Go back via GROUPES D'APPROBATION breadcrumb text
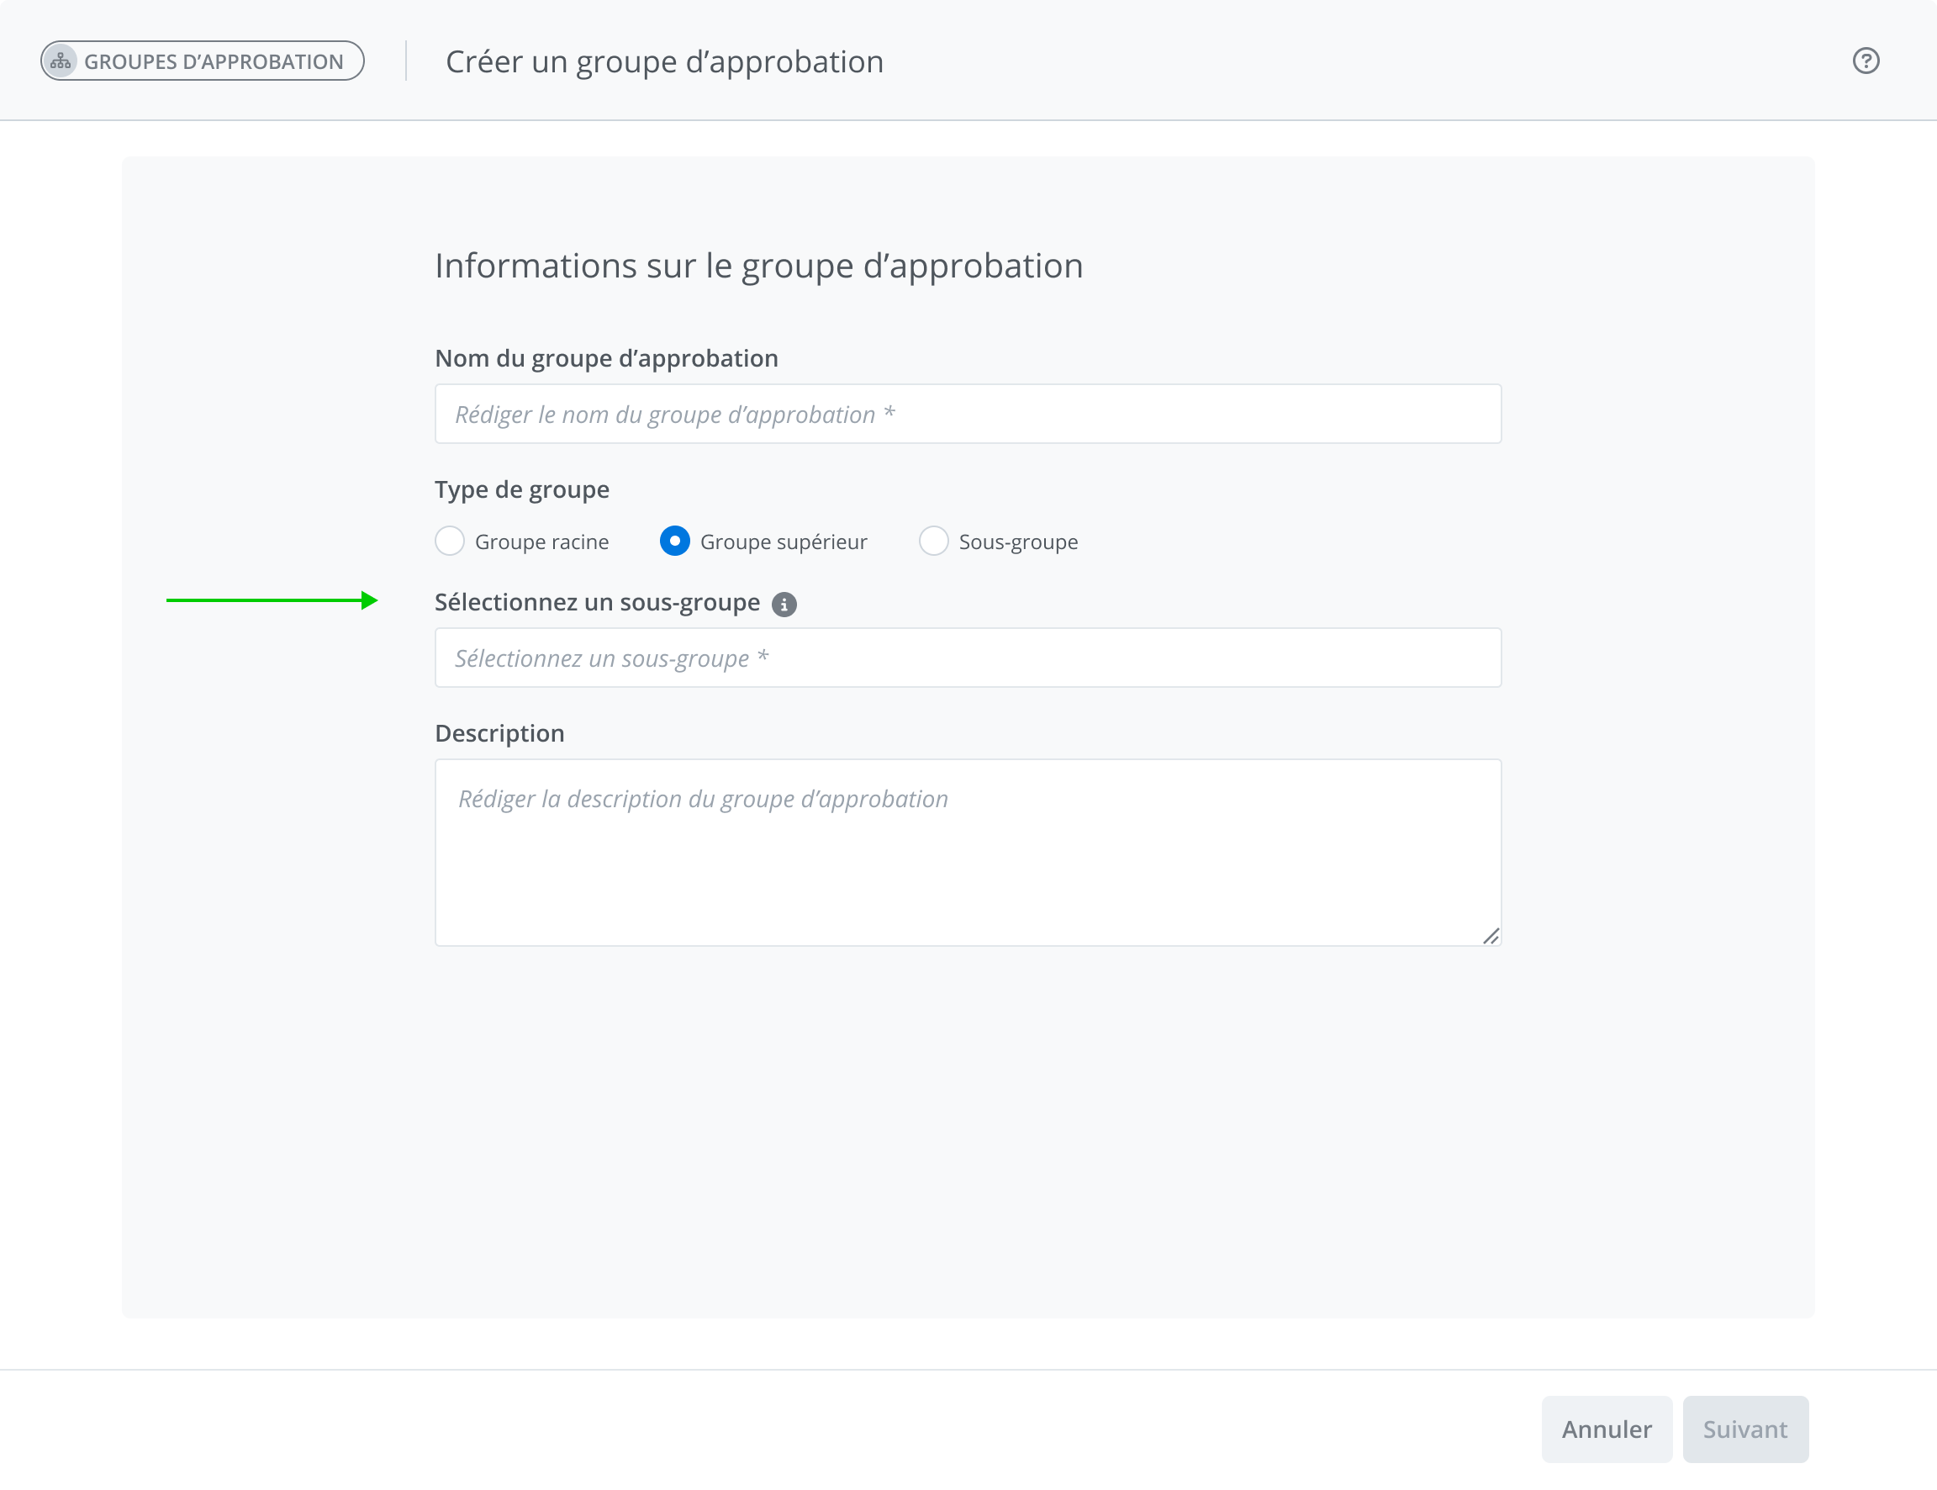 click(214, 62)
